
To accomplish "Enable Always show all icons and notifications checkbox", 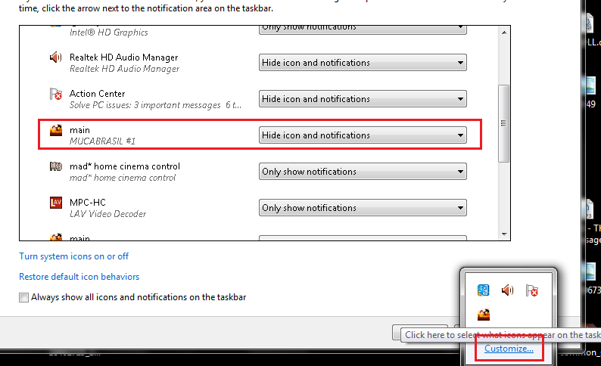I will point(24,298).
